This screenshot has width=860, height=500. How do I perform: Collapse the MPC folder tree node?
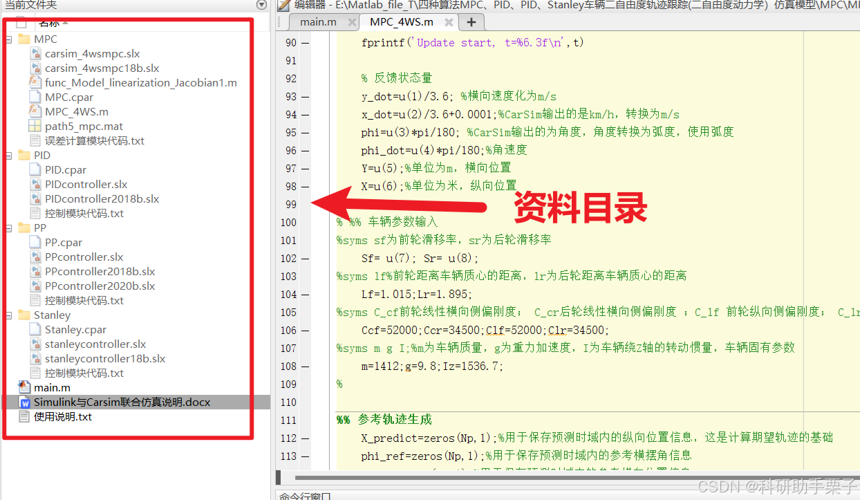(x=9, y=39)
